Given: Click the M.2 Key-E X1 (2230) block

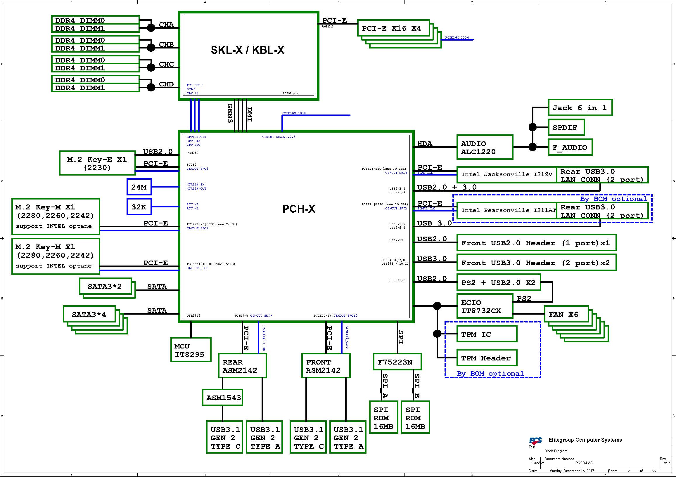Looking at the screenshot, I should click(x=97, y=163).
